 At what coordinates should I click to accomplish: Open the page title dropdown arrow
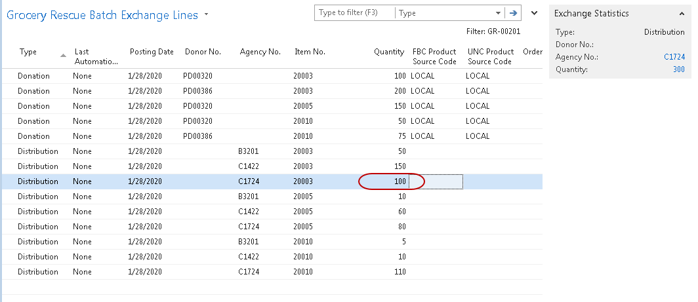point(207,14)
